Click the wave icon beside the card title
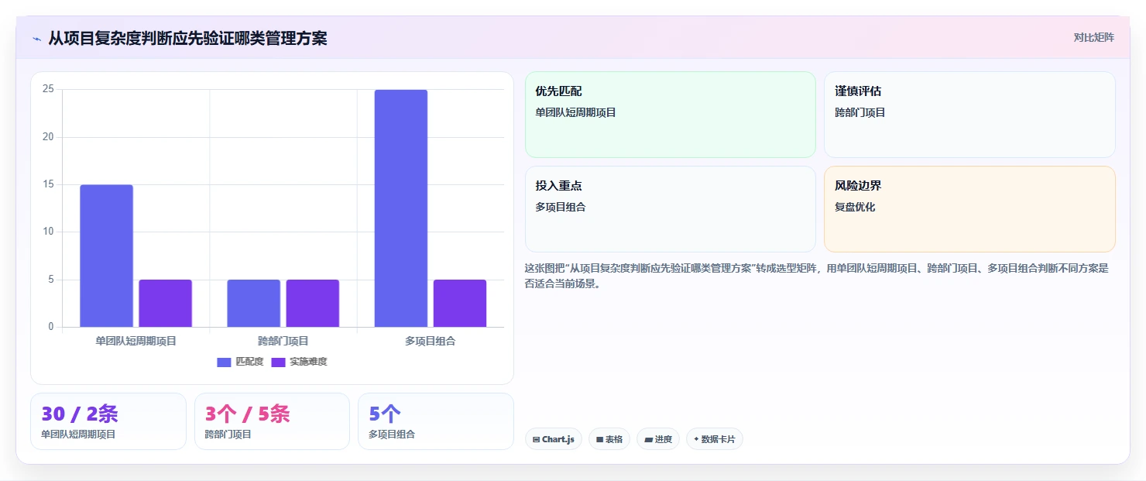1146x481 pixels. 36,39
